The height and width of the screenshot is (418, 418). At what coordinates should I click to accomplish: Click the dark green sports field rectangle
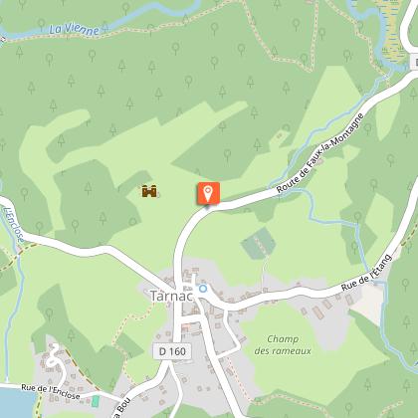[259, 243]
